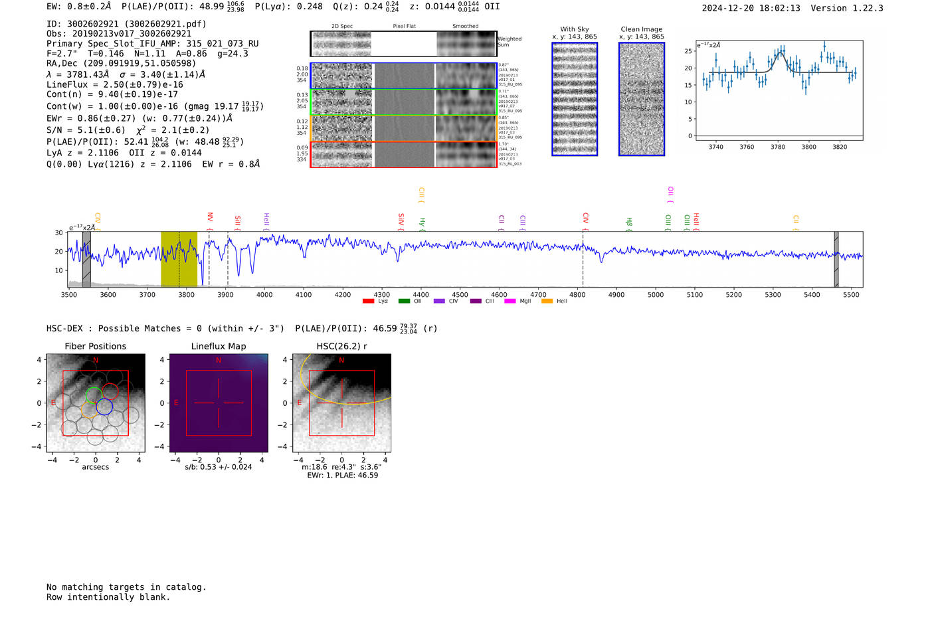Select the orange-bordered fiber spectrum row

tap(404, 128)
